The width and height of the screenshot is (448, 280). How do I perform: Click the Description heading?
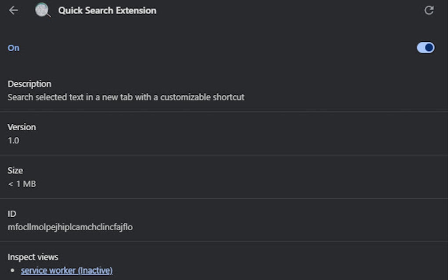29,83
